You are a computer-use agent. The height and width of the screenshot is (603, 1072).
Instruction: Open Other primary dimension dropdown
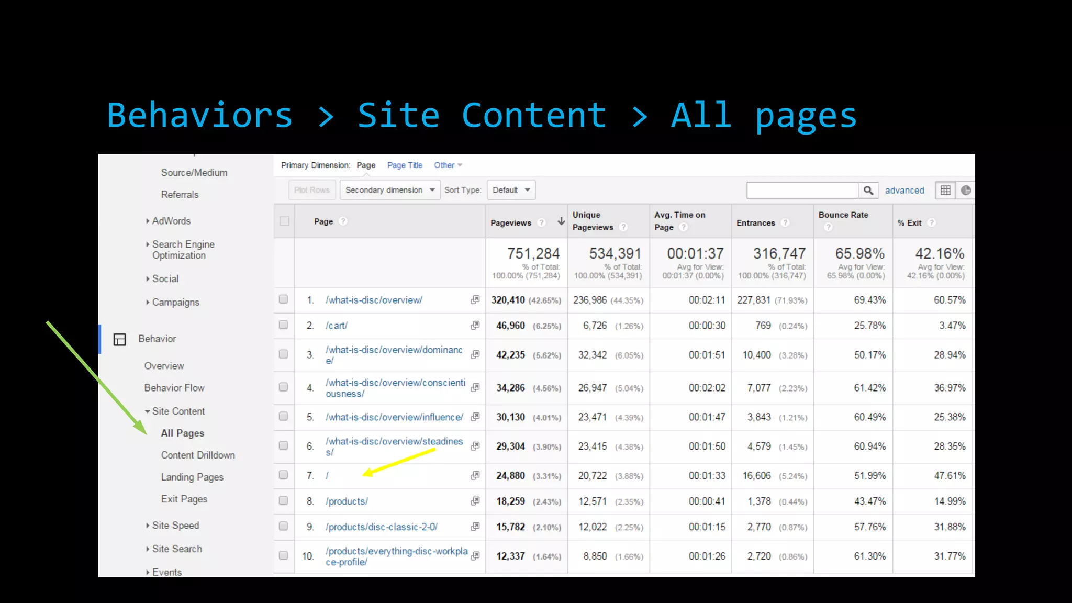point(448,165)
